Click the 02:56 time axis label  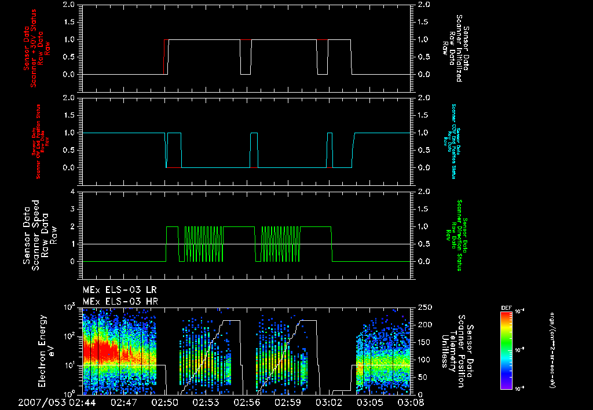(x=247, y=402)
